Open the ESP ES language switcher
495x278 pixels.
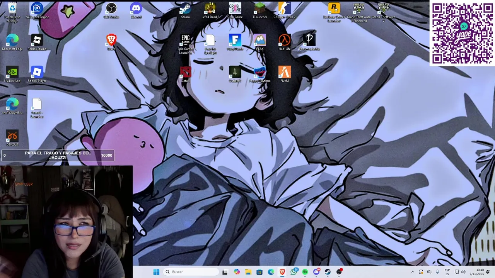click(447, 272)
